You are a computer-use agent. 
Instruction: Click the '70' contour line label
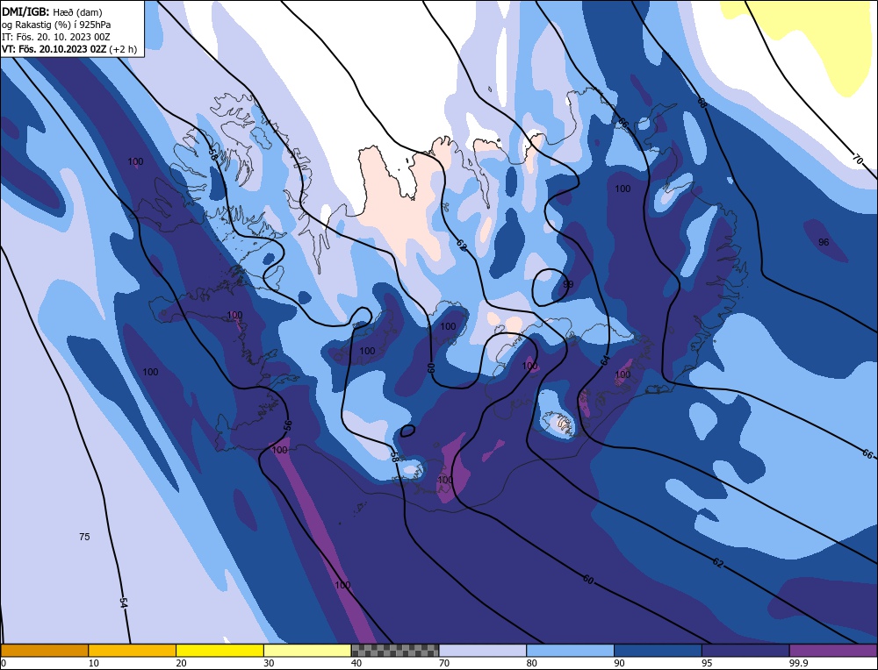pos(857,160)
